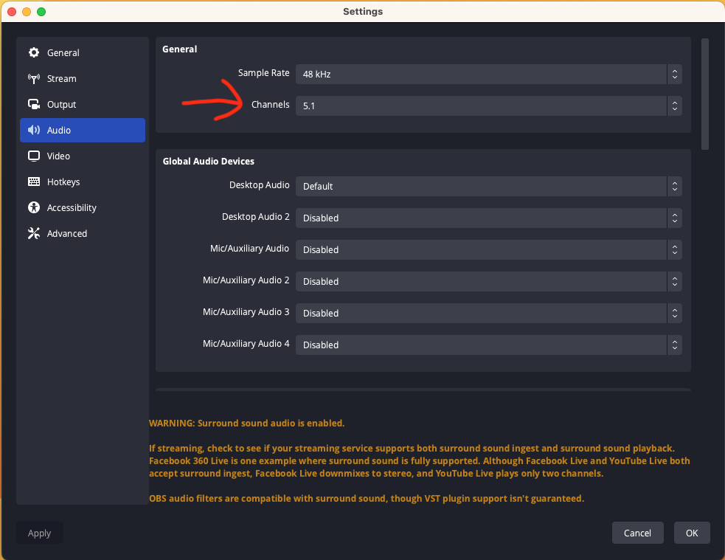Click the Hotkeys keyboard icon
Image resolution: width=725 pixels, height=560 pixels.
(33, 182)
